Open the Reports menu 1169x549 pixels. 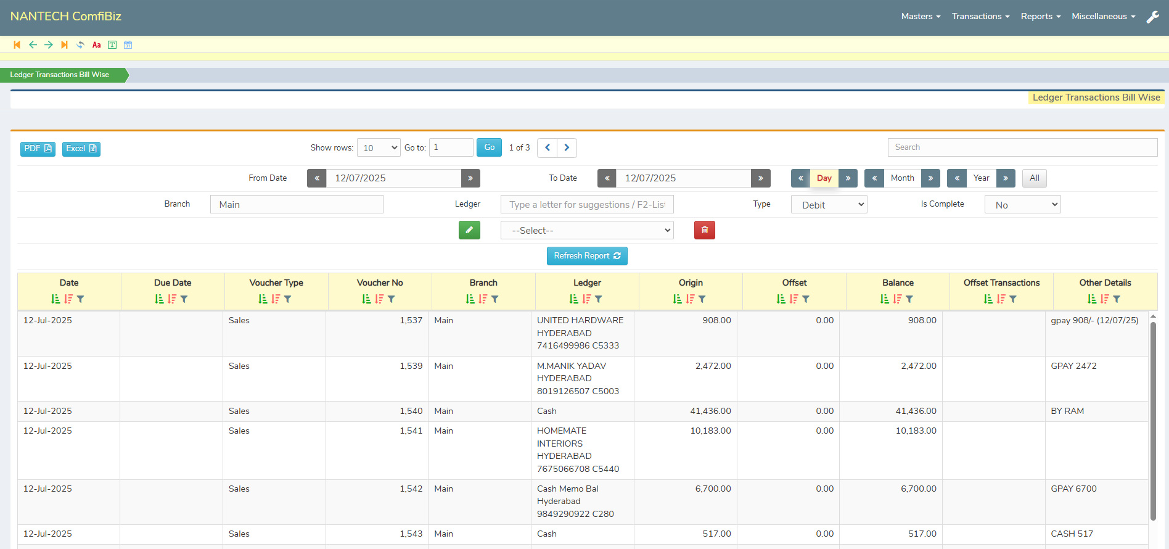coord(1040,17)
